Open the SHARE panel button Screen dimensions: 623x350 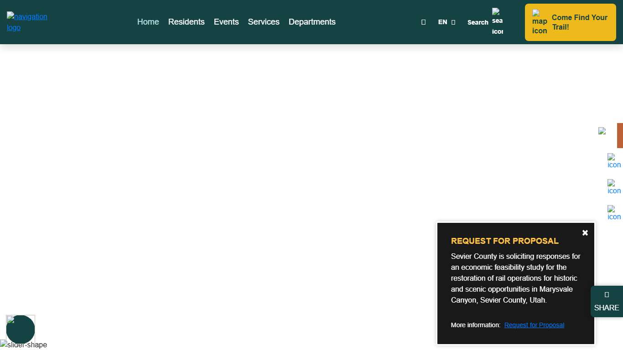(607, 302)
